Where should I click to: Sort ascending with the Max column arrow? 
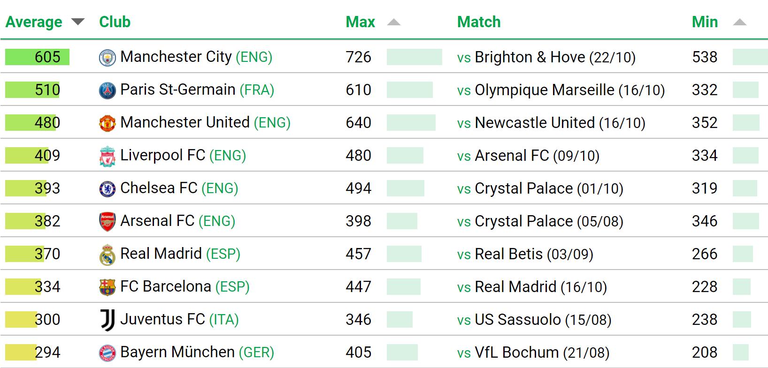pyautogui.click(x=394, y=22)
